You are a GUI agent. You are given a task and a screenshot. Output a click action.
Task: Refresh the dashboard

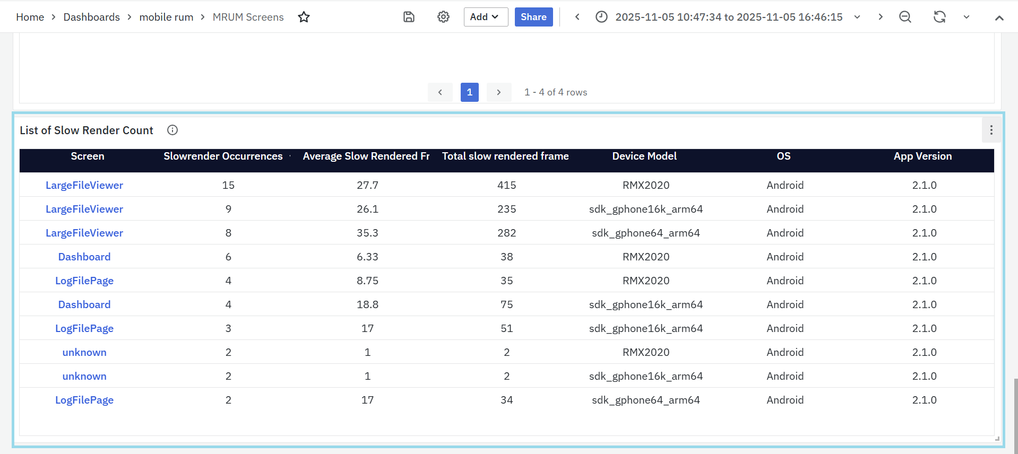coord(939,17)
